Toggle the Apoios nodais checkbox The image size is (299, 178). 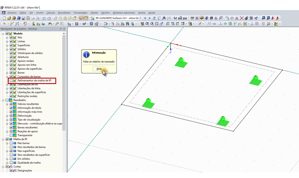(x=11, y=61)
